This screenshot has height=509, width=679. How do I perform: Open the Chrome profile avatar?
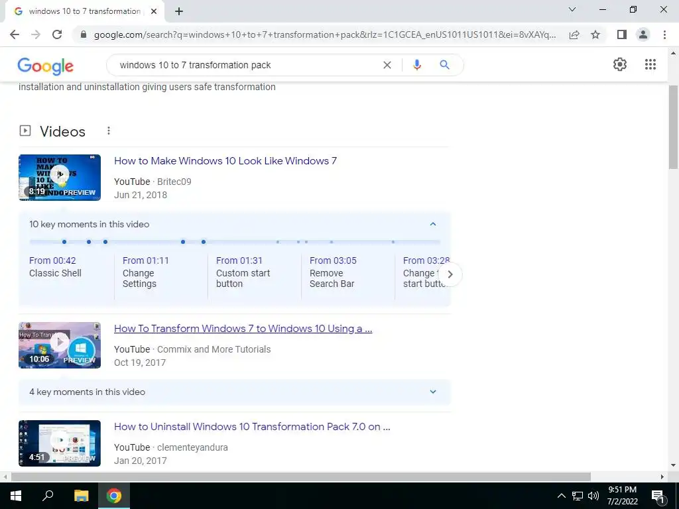coord(643,34)
